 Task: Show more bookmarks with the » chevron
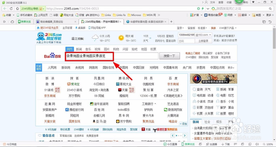159,15
